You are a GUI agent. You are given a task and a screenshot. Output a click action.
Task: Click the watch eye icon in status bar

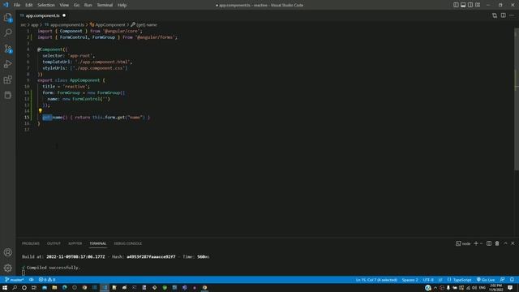pos(31,280)
